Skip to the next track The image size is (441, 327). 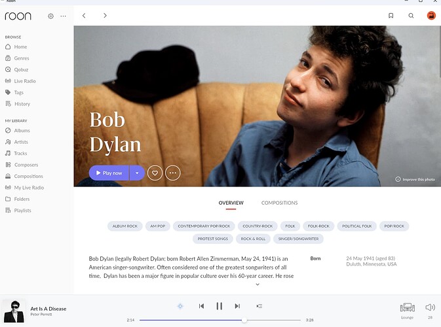click(237, 306)
